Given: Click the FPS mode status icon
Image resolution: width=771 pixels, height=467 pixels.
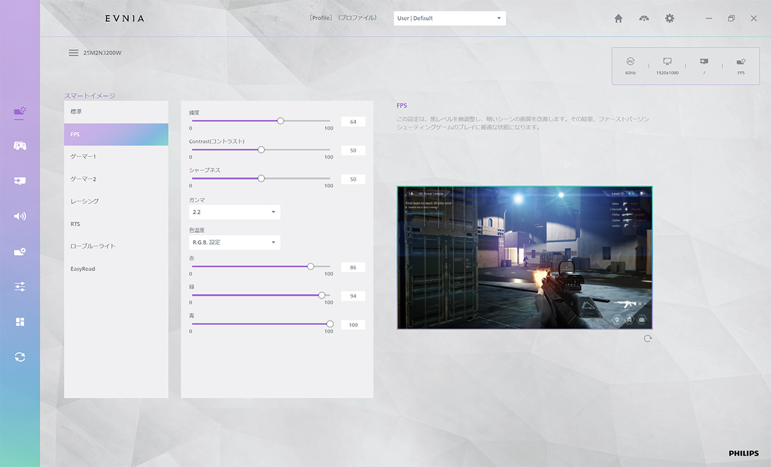Looking at the screenshot, I should pos(741,61).
